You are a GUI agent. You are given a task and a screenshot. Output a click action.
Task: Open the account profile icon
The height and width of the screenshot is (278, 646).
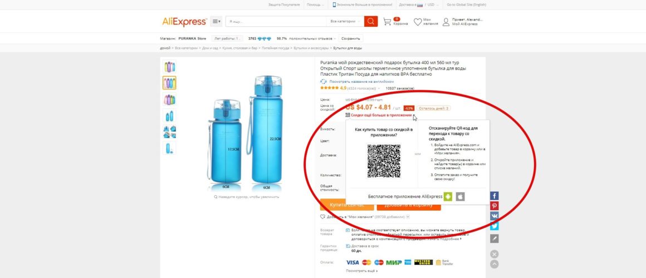[x=446, y=22]
